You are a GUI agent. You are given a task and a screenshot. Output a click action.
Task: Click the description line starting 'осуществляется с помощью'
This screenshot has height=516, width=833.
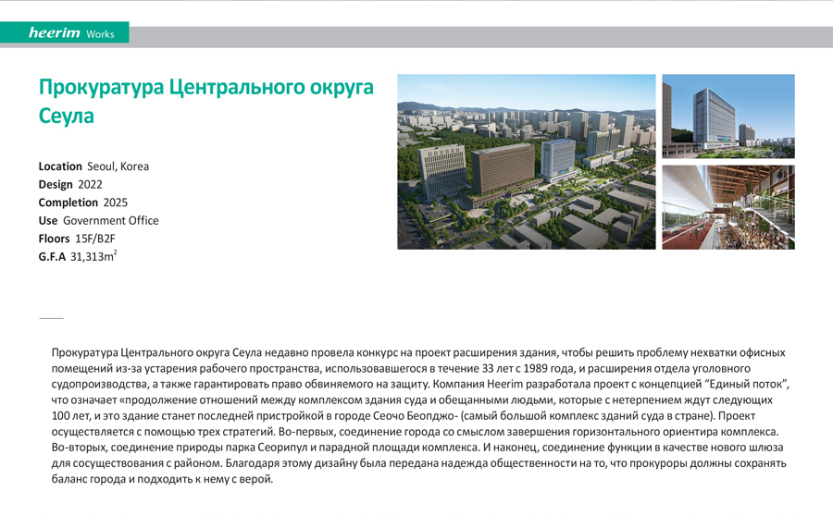pyautogui.click(x=415, y=432)
